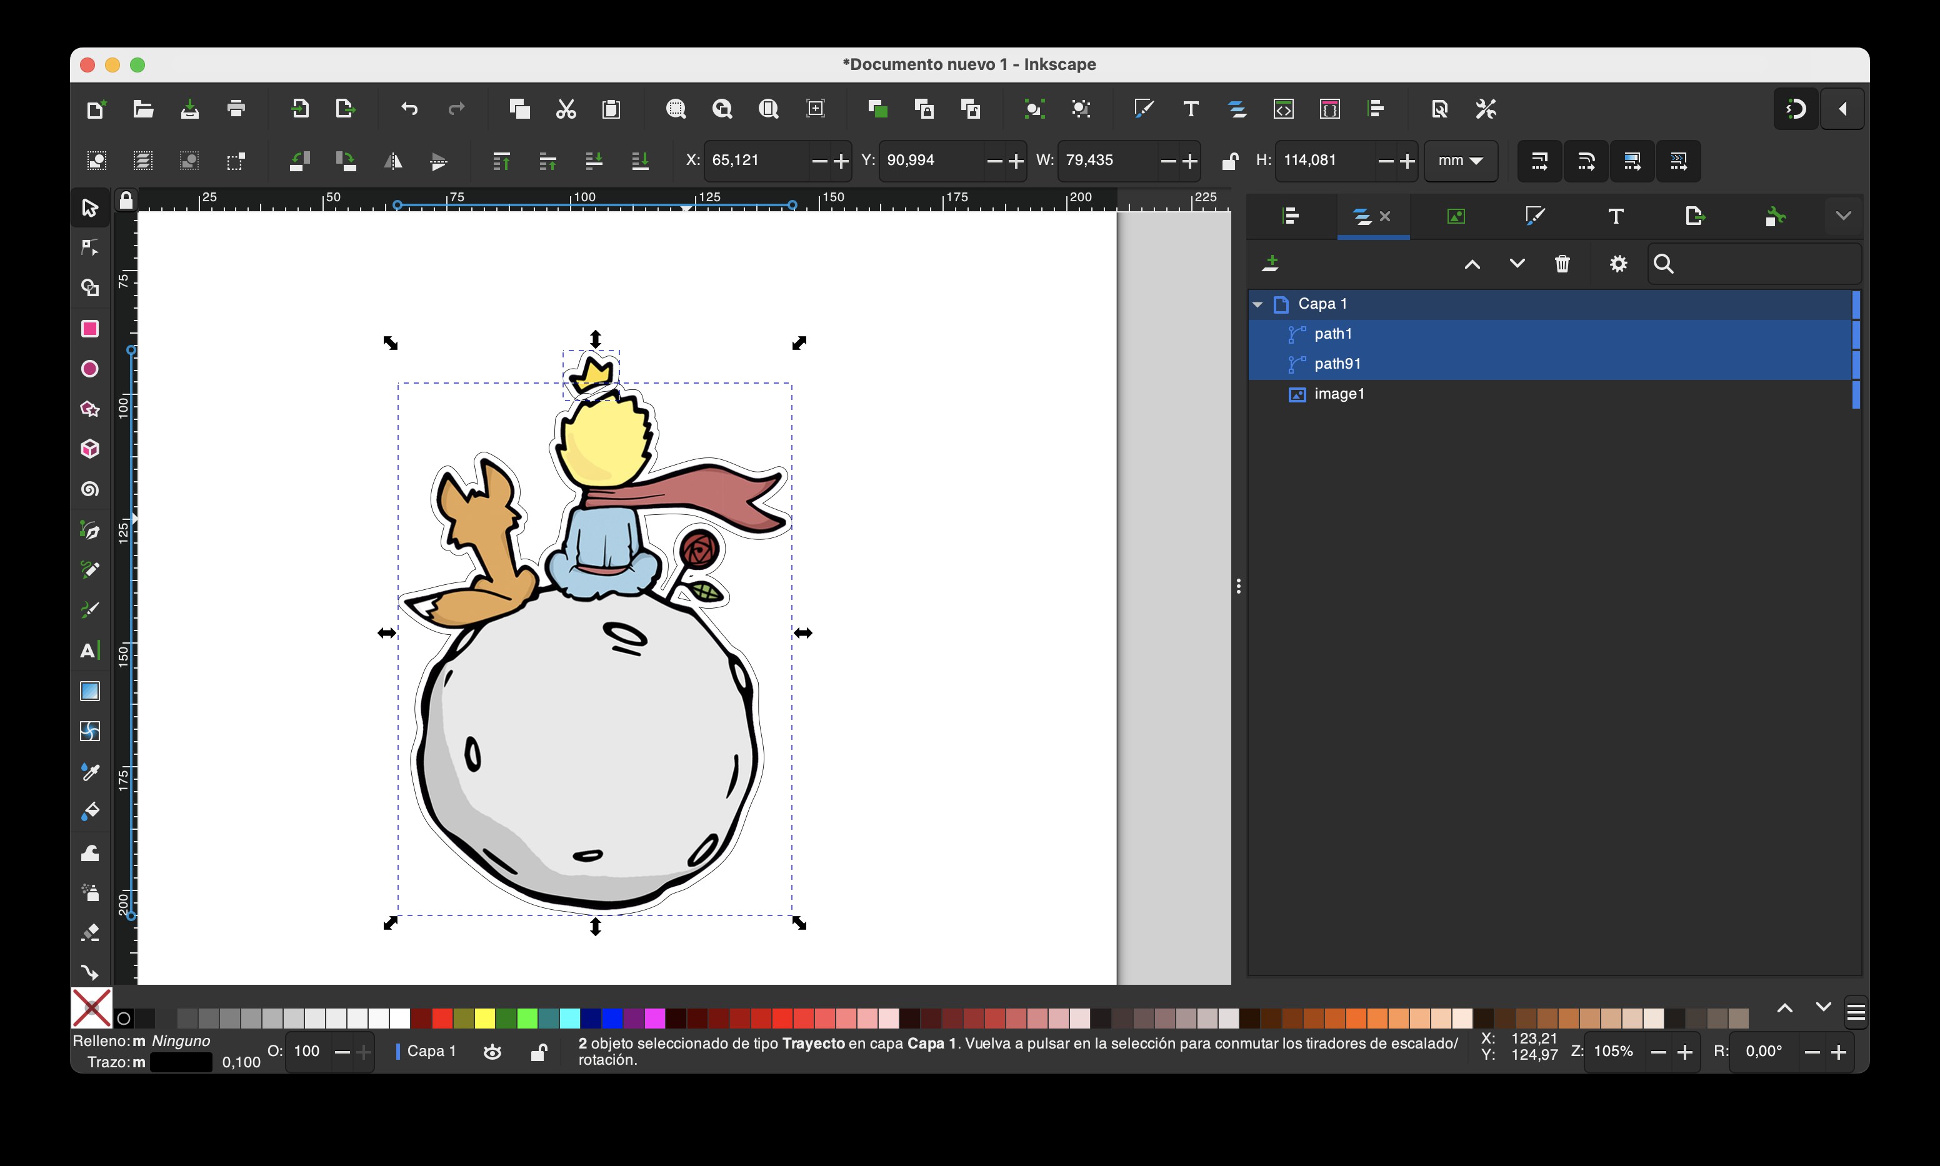Image resolution: width=1940 pixels, height=1166 pixels.
Task: Flip selection horizontally icon
Action: (392, 161)
